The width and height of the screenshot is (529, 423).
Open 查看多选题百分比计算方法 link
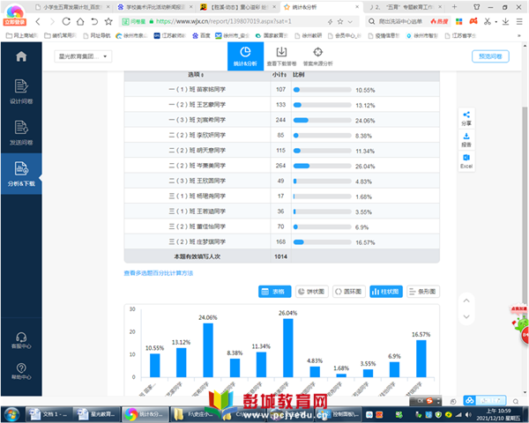(158, 273)
